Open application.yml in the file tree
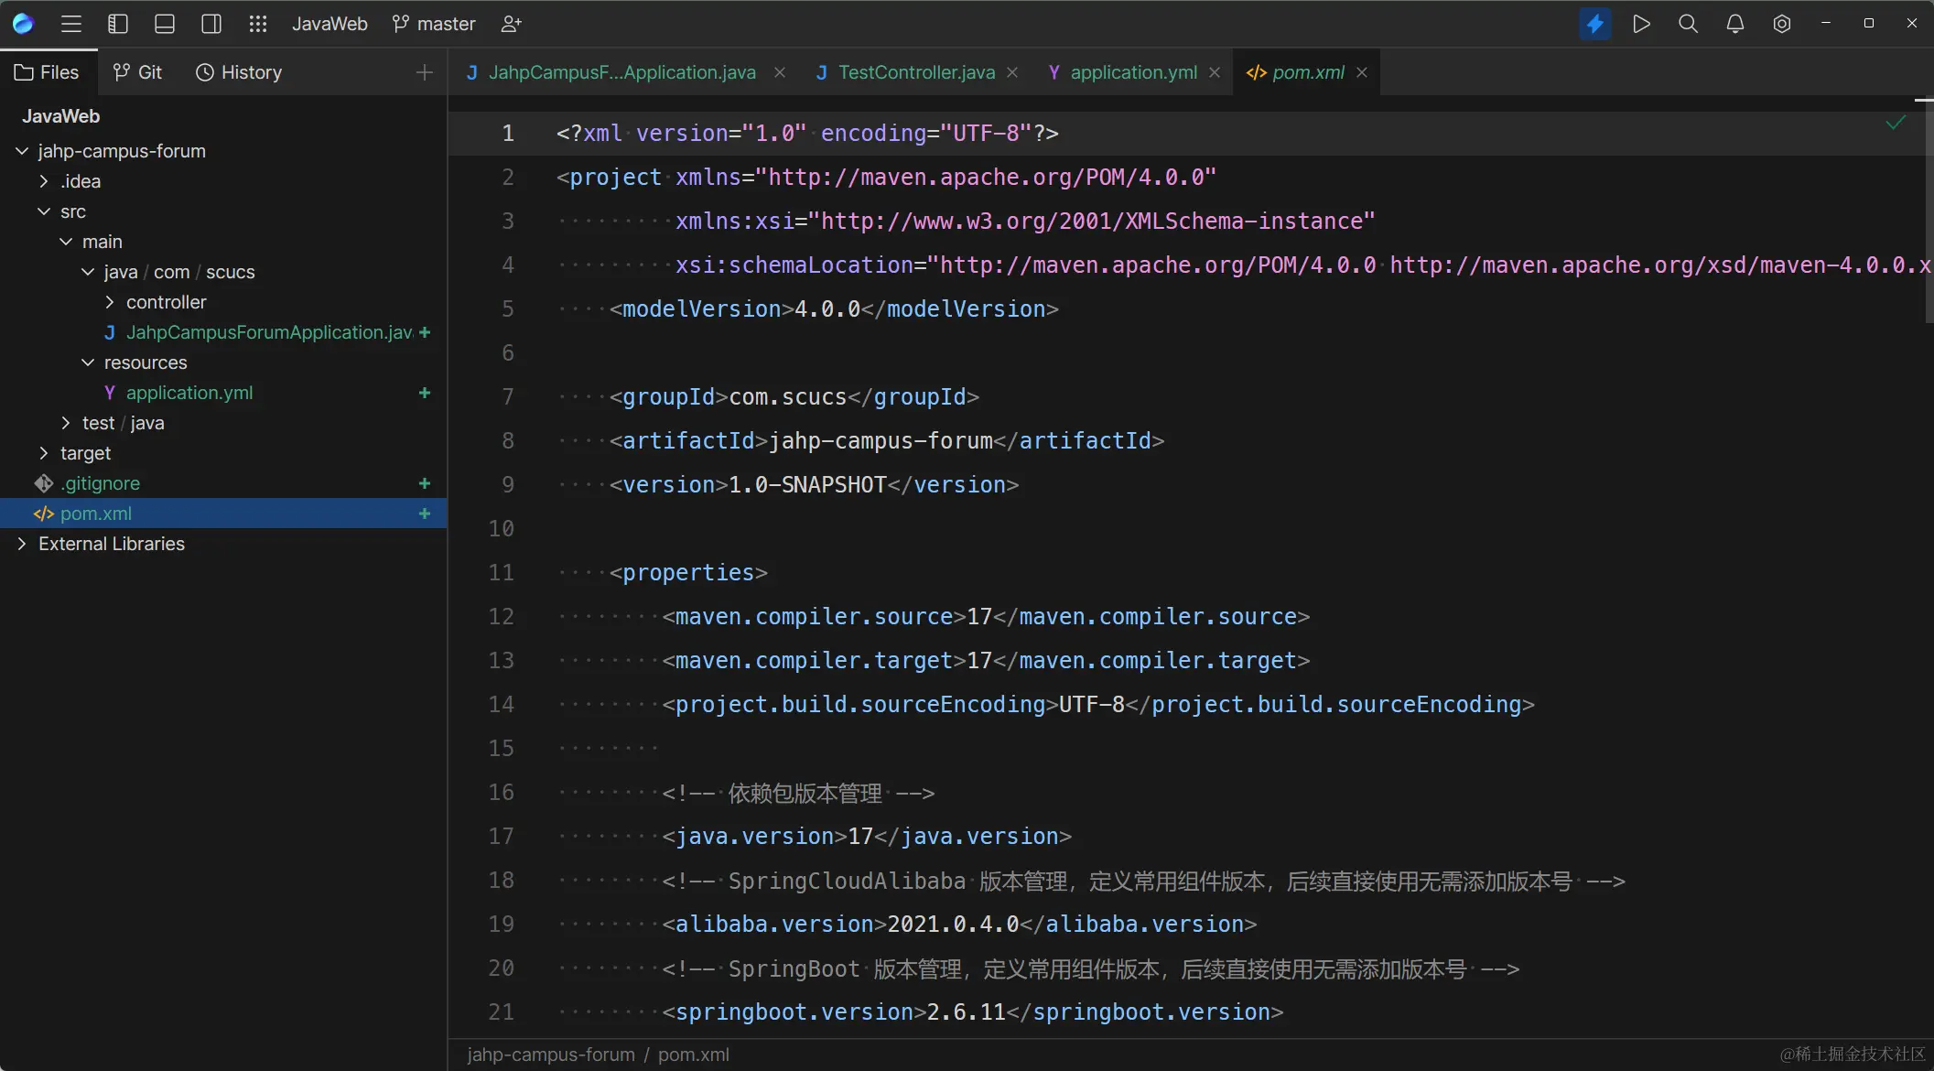The image size is (1934, 1071). [189, 393]
